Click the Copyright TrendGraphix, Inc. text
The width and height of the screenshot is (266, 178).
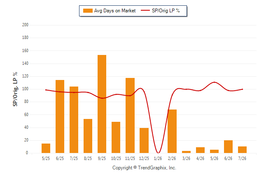click(144, 168)
